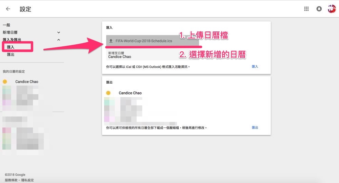Select the 匯入 sidebar item
Image resolution: width=339 pixels, height=183 pixels.
(x=11, y=47)
